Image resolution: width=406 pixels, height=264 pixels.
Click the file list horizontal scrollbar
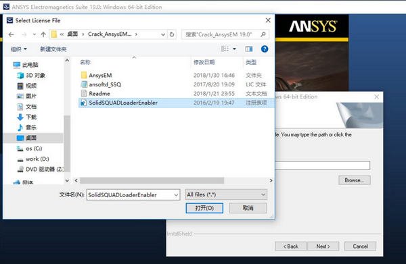[x=152, y=180]
